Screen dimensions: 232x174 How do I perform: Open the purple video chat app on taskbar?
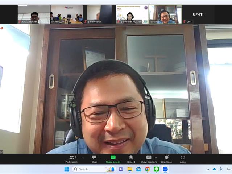(121, 169)
